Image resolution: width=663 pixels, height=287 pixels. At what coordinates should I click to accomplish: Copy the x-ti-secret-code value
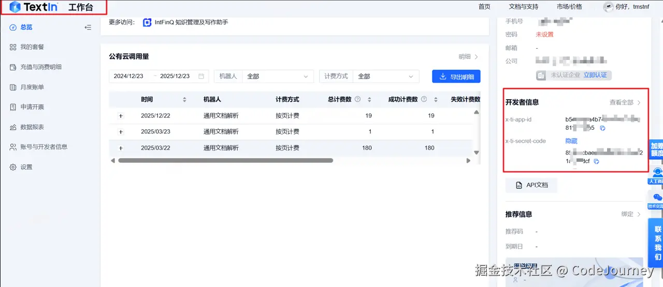point(596,161)
